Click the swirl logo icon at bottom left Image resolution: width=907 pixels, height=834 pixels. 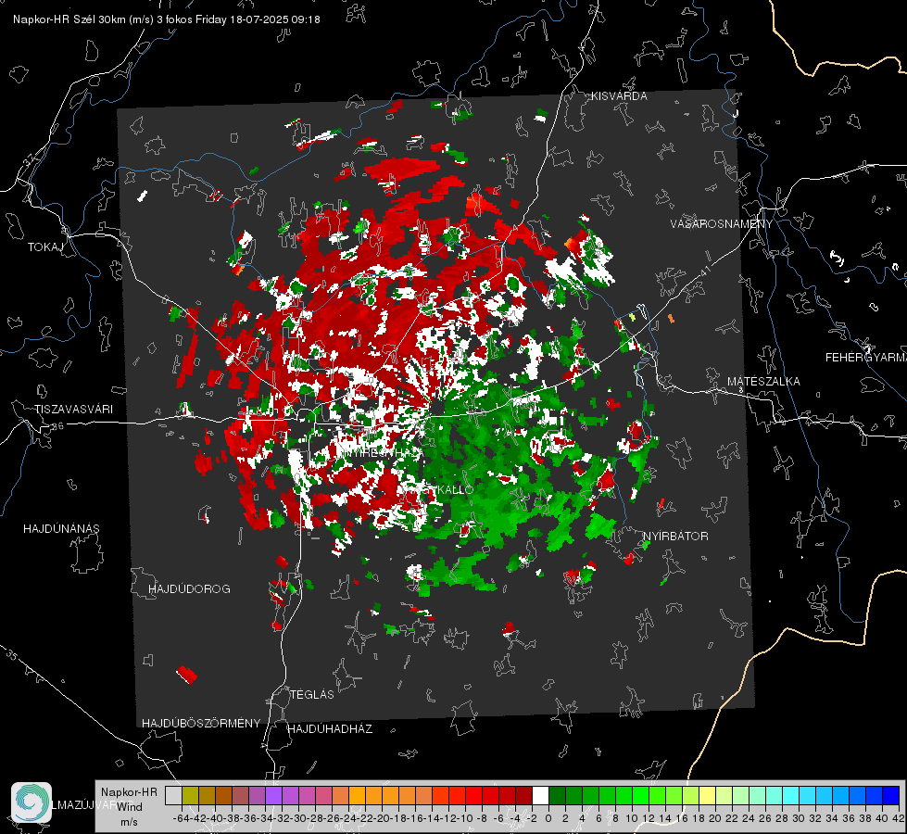click(31, 802)
